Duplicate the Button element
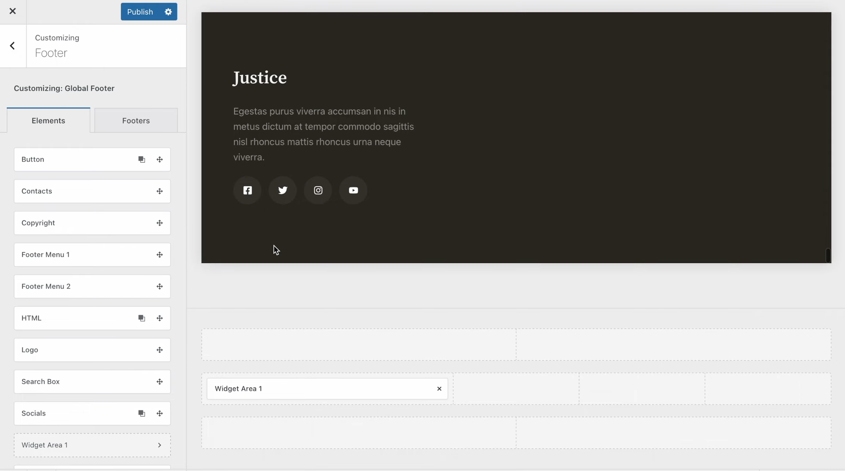Viewport: 845px width, 471px height. pos(142,159)
